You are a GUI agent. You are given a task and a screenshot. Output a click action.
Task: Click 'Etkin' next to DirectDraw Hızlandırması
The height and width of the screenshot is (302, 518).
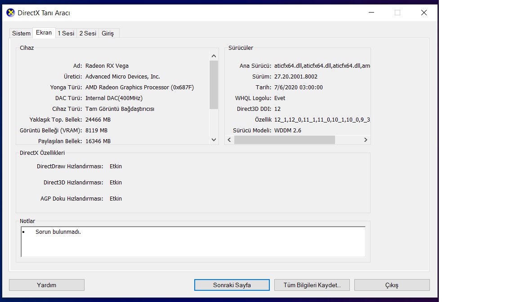click(116, 166)
